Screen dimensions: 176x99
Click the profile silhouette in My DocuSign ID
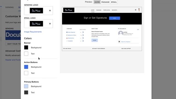pos(120,33)
